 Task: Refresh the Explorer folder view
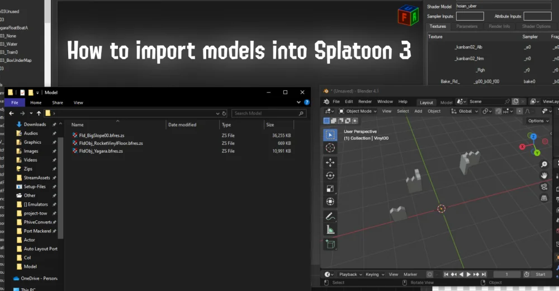click(224, 114)
